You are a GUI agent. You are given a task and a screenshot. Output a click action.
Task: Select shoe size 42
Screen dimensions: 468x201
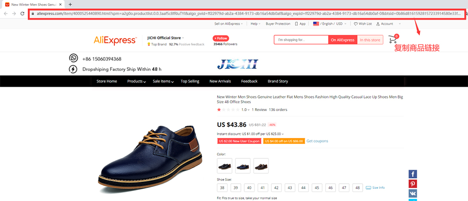coord(277,187)
